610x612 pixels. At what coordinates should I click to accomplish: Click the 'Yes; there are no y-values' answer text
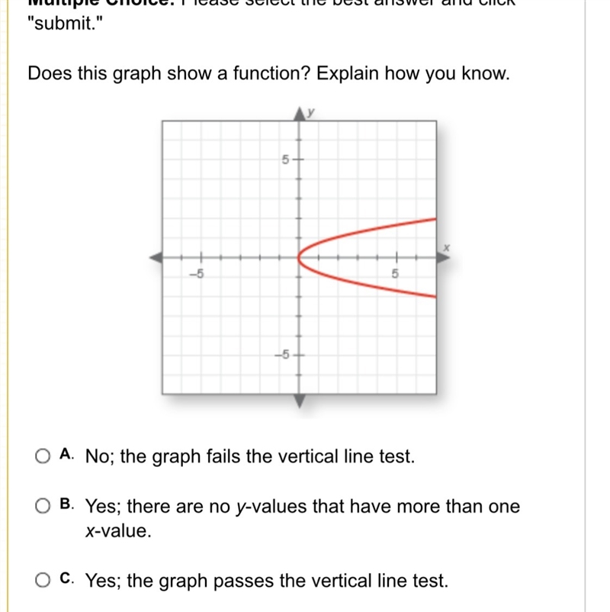pos(303,518)
